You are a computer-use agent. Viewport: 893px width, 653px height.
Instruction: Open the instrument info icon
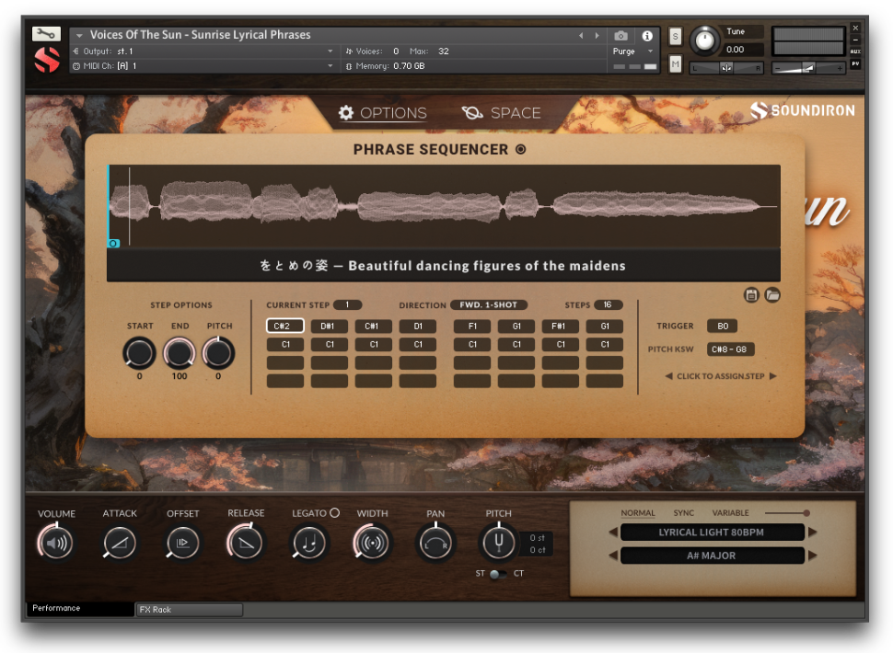tap(647, 36)
